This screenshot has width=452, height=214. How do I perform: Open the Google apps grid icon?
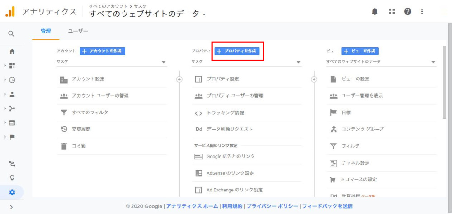392,12
